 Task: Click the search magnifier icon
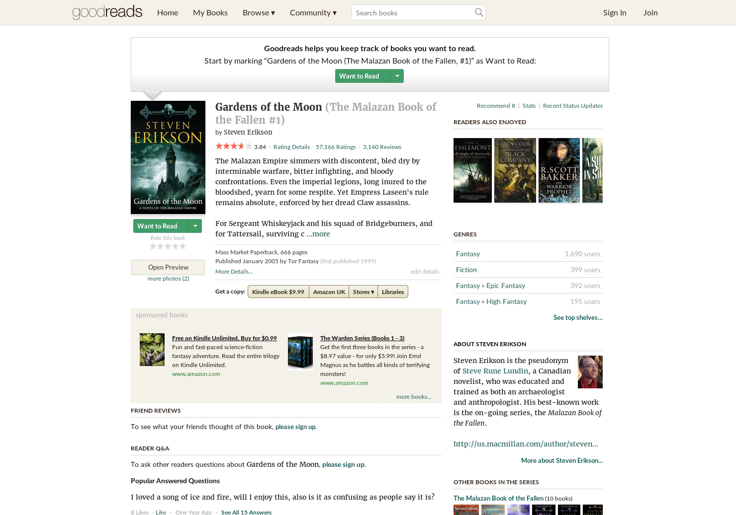tap(478, 12)
